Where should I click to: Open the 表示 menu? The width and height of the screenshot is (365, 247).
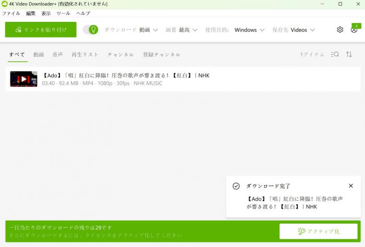coord(46,13)
